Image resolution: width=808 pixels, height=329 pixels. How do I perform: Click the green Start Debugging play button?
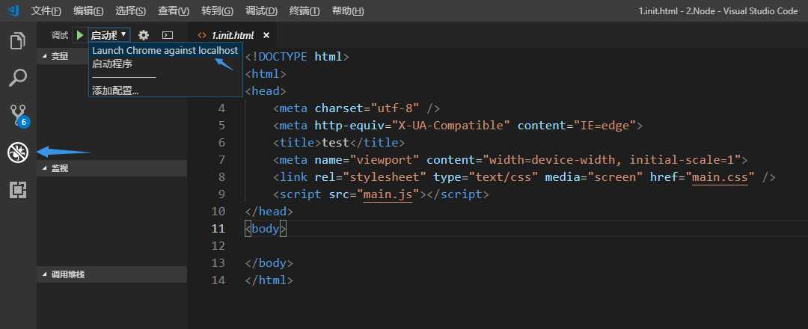(80, 35)
